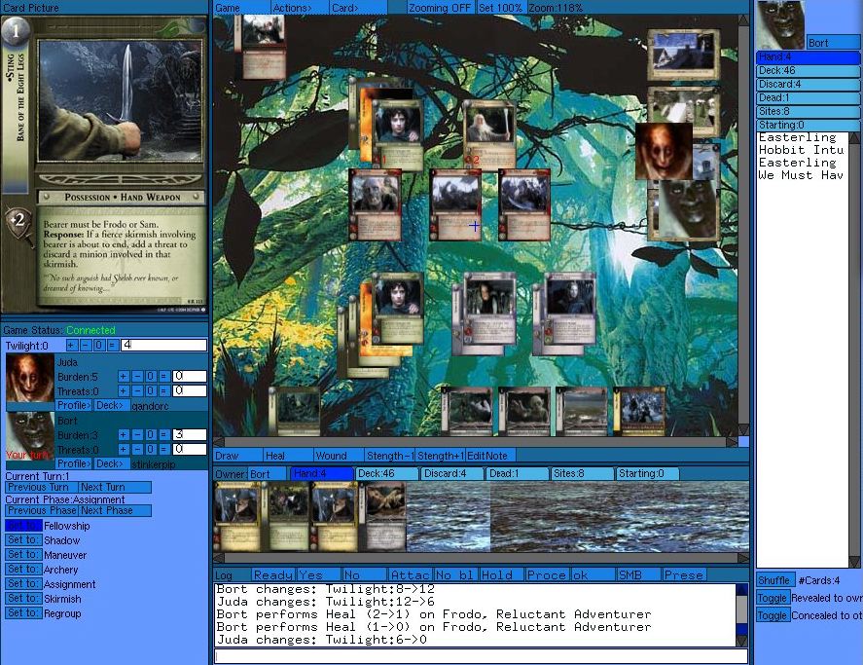Click Bort's avatar above the right-hand card list
Screen dimensions: 863x665
click(780, 25)
